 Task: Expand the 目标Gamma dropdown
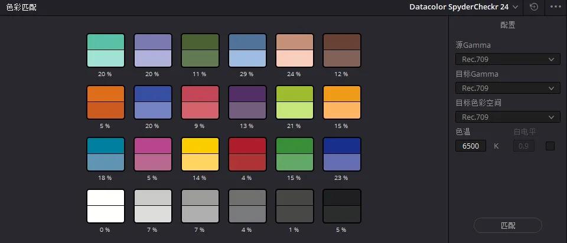[507, 88]
